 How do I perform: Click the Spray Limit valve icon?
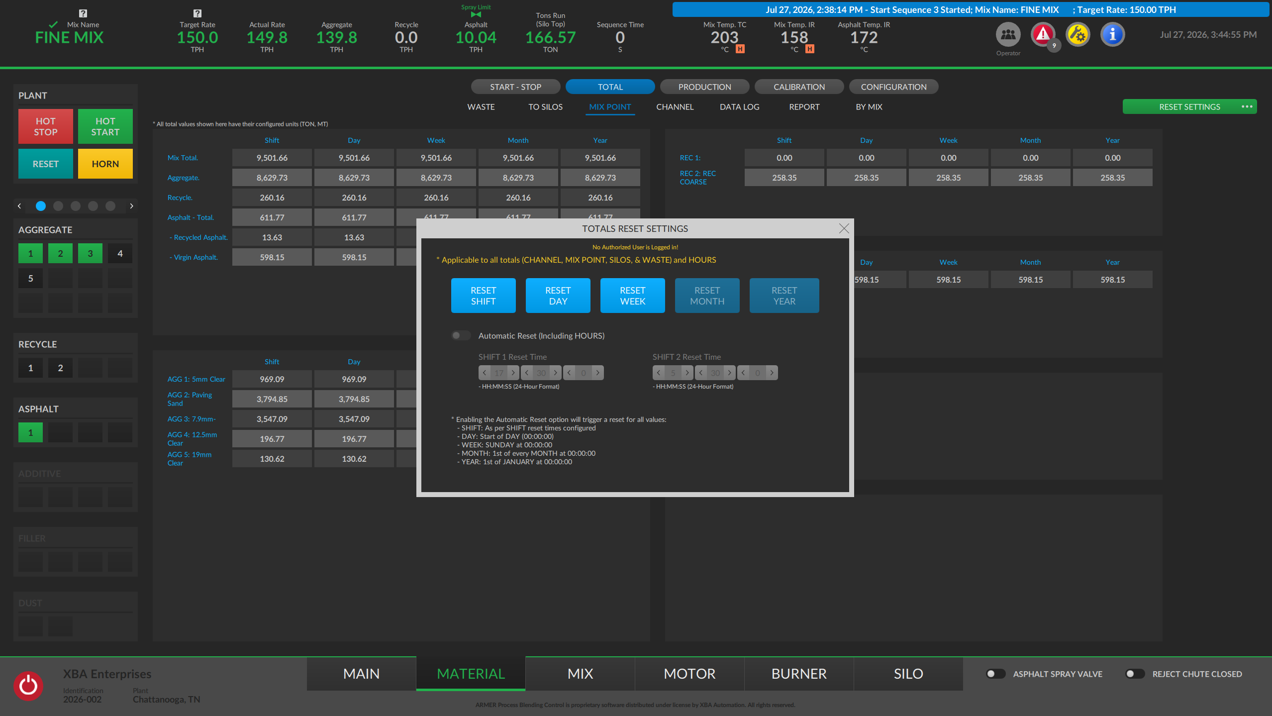pos(476,15)
